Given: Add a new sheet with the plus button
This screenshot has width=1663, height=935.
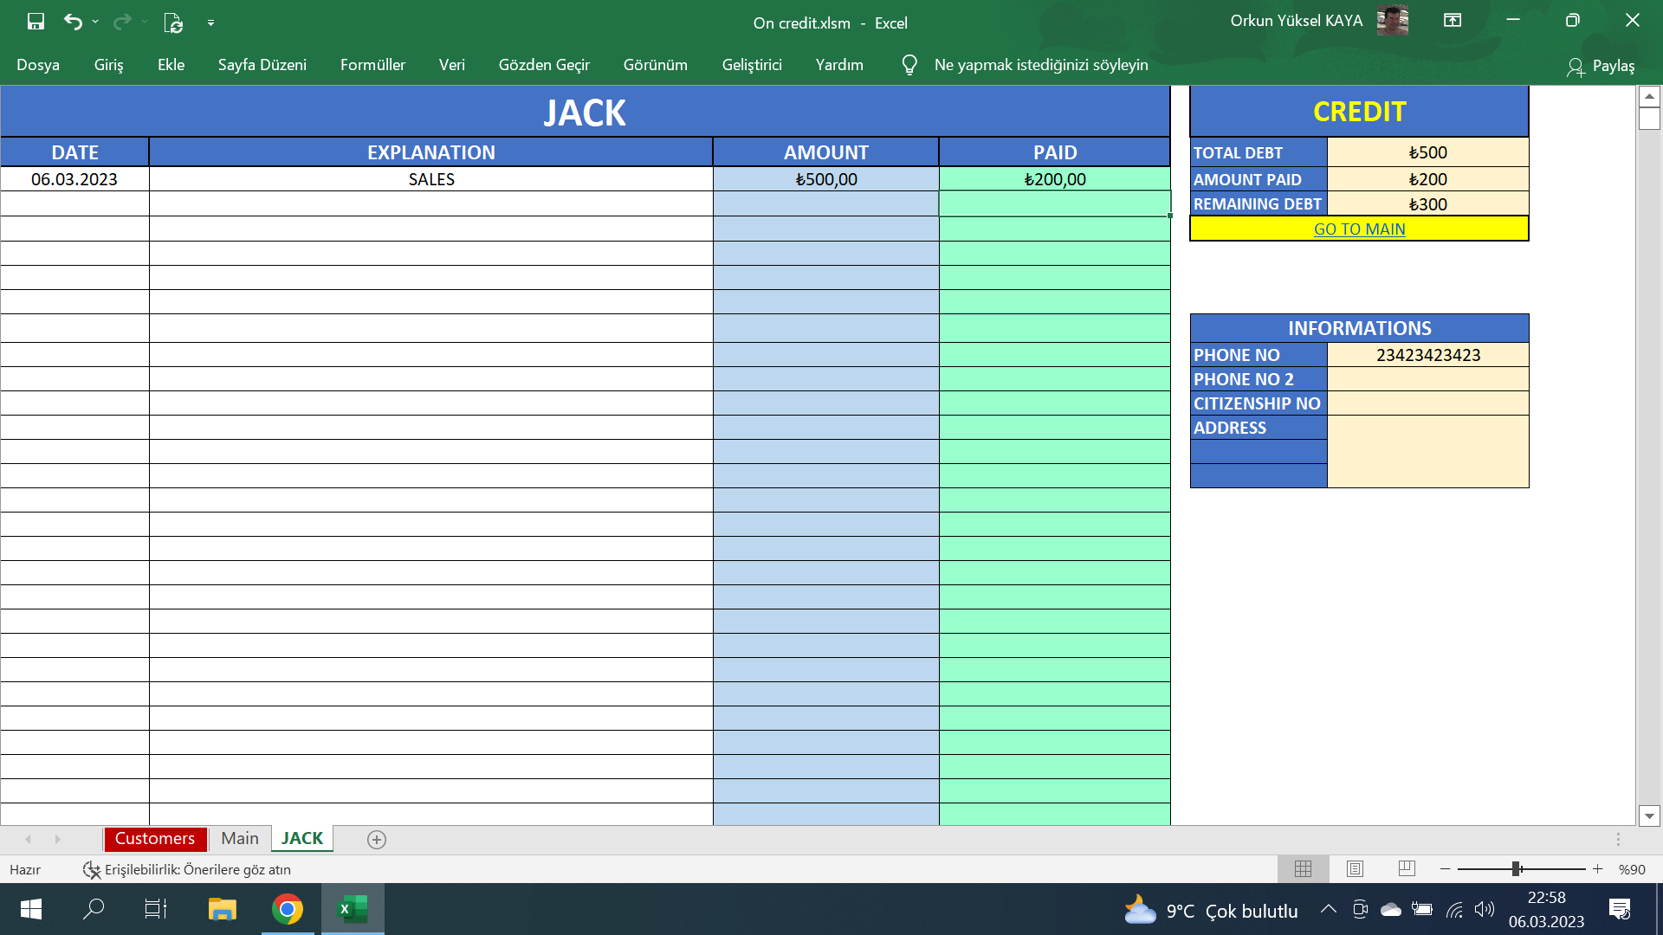Looking at the screenshot, I should (376, 838).
